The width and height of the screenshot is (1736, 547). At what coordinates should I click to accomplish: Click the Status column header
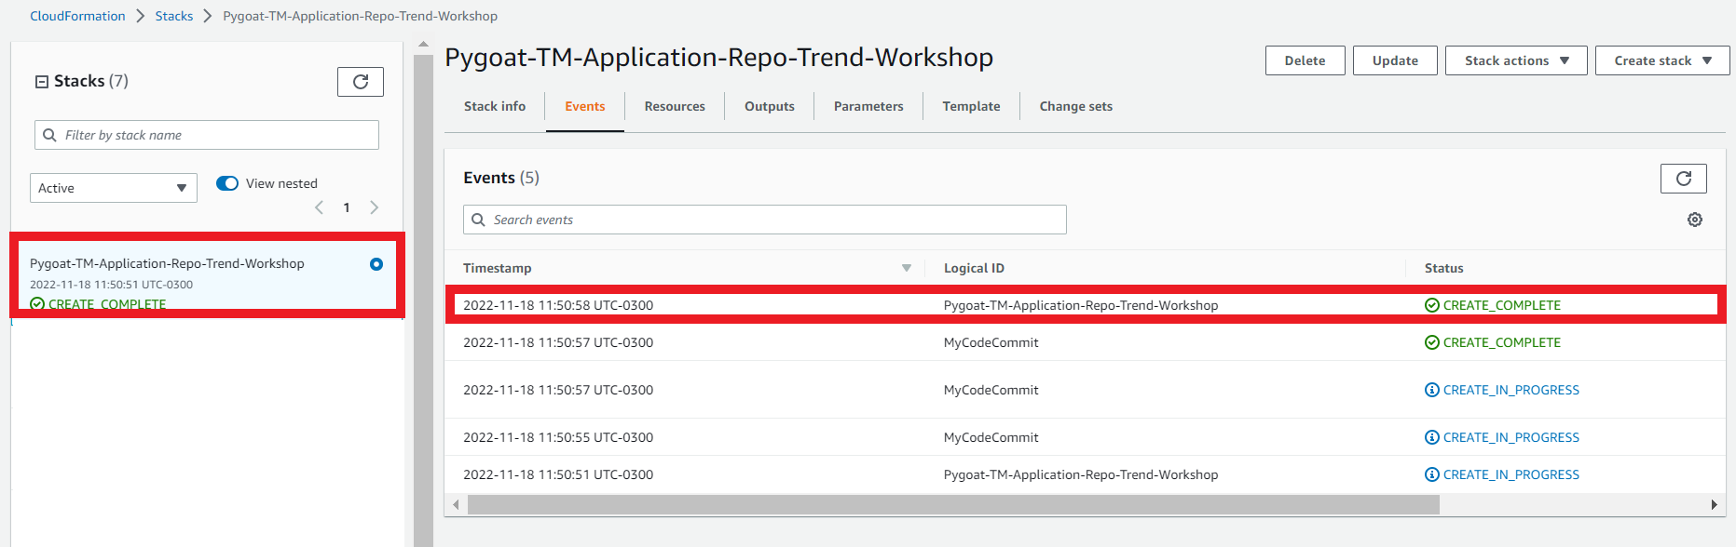click(x=1444, y=268)
